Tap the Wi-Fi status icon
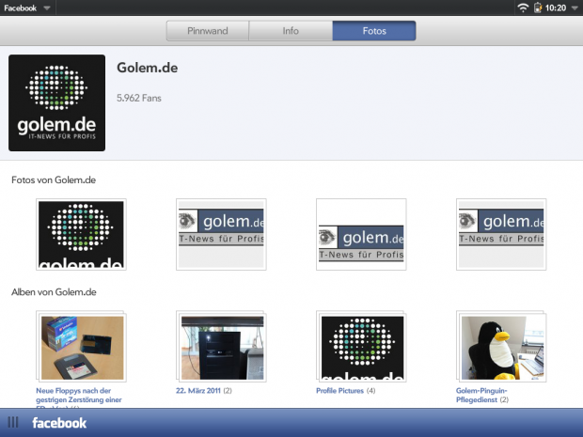 click(x=523, y=8)
